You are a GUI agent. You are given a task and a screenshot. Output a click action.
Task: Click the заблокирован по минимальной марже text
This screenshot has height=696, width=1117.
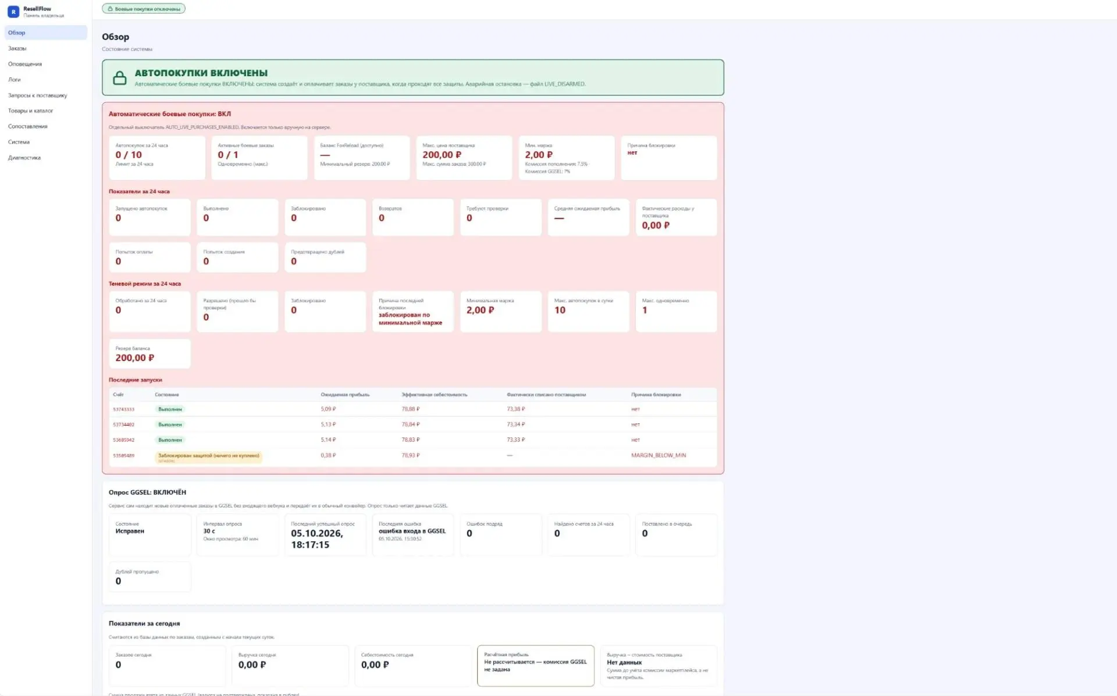coord(410,319)
